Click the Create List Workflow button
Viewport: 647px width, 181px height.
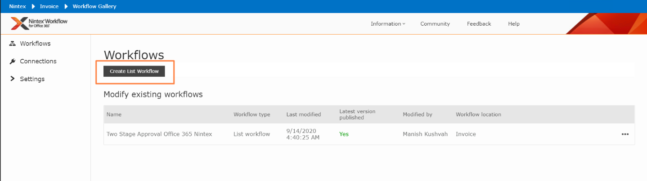[134, 71]
